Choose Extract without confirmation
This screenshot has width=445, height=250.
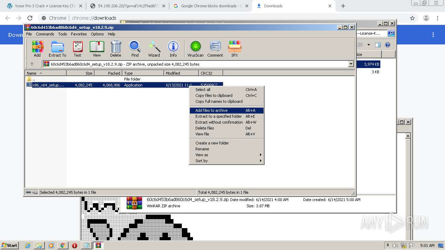tap(227, 122)
